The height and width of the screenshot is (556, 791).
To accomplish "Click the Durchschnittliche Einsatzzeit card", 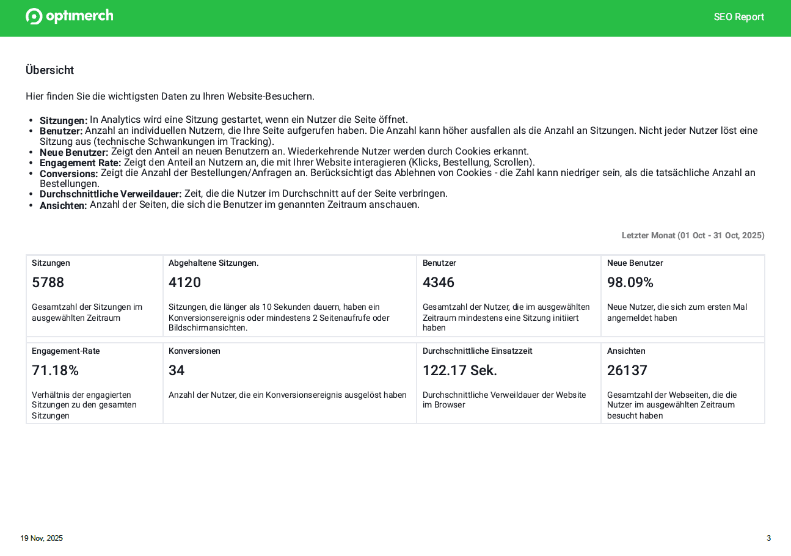I will tap(509, 382).
